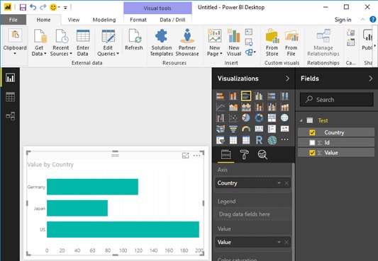The height and width of the screenshot is (261, 378).
Task: Import custom visual From File
Action: [291, 42]
